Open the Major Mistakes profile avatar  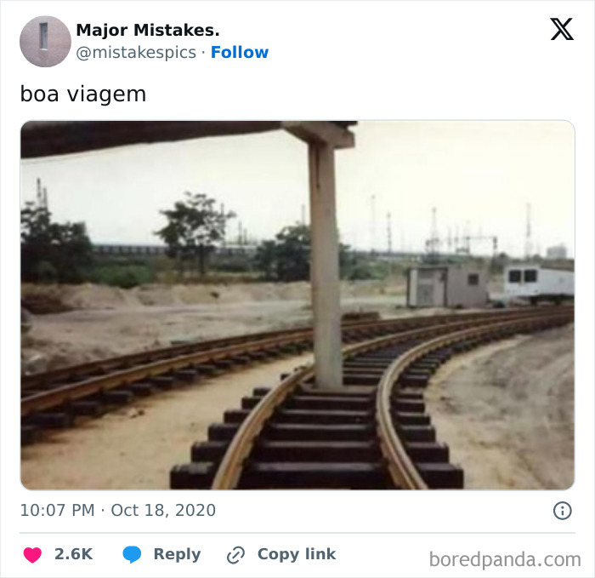[45, 42]
